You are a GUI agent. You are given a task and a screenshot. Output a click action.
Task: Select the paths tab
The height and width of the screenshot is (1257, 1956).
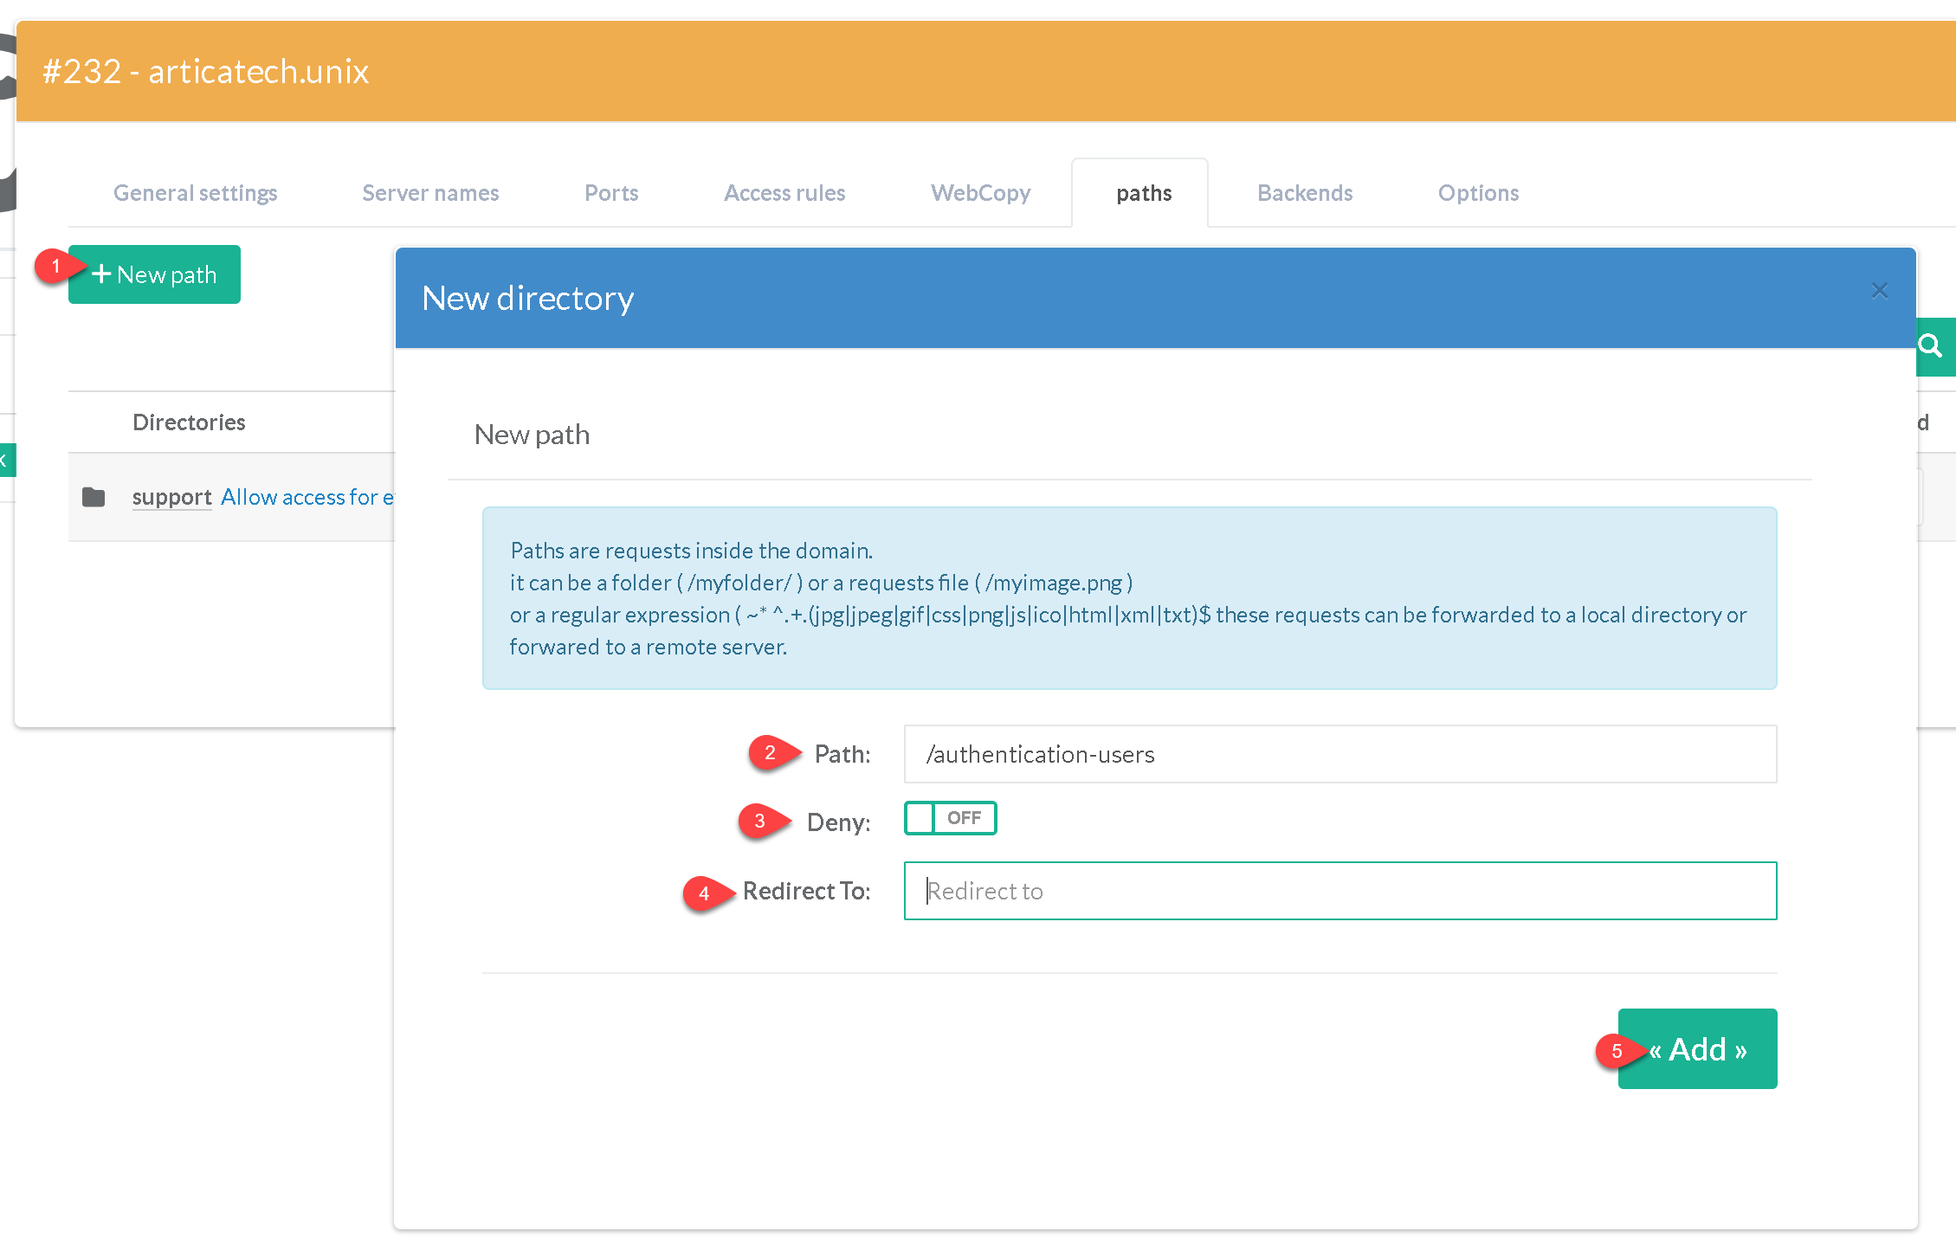[1143, 193]
